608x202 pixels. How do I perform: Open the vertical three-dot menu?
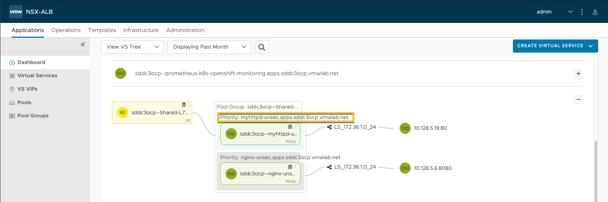pyautogui.click(x=582, y=12)
